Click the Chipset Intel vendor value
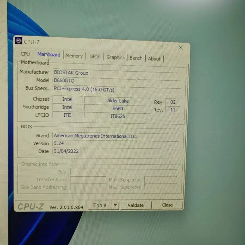The image size is (245, 245). [x=67, y=99]
